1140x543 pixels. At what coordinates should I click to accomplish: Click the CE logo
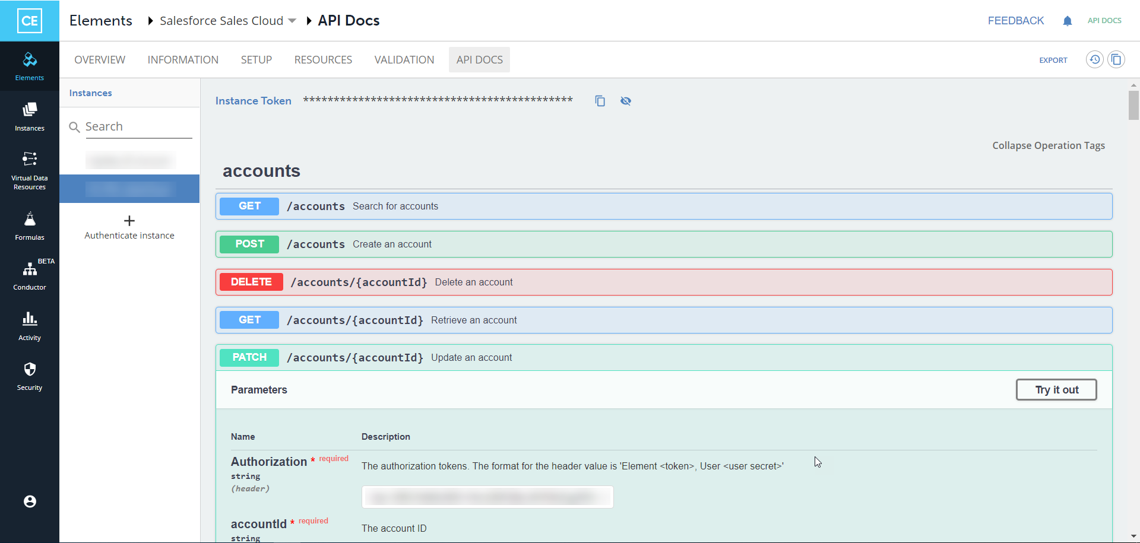coord(29,20)
